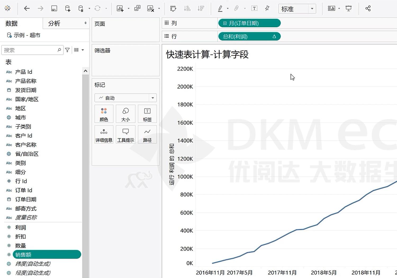397x278 pixels.
Task: Sort descending using the toolbar icon
Action: (201, 8)
